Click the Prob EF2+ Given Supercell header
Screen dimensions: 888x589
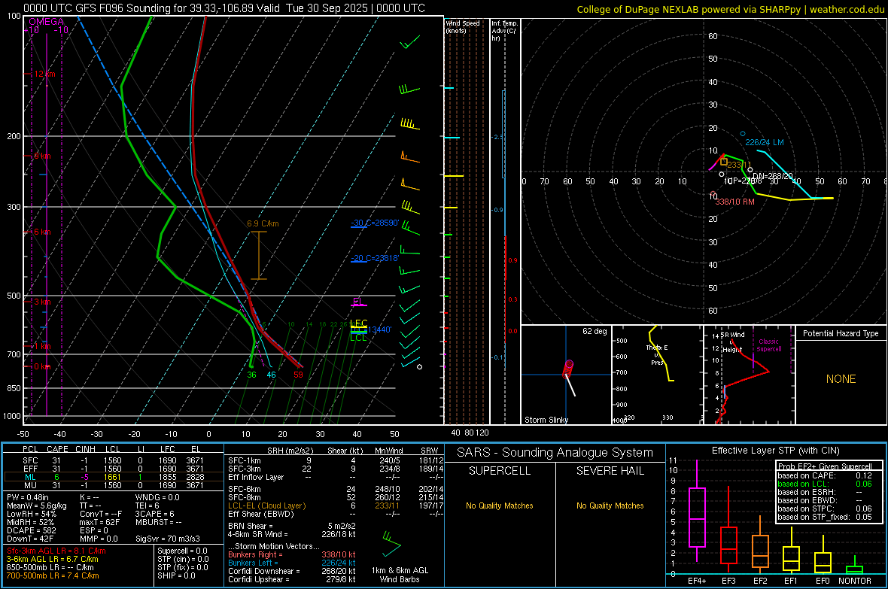click(825, 466)
